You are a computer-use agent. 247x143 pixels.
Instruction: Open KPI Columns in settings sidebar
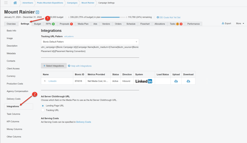13,121
